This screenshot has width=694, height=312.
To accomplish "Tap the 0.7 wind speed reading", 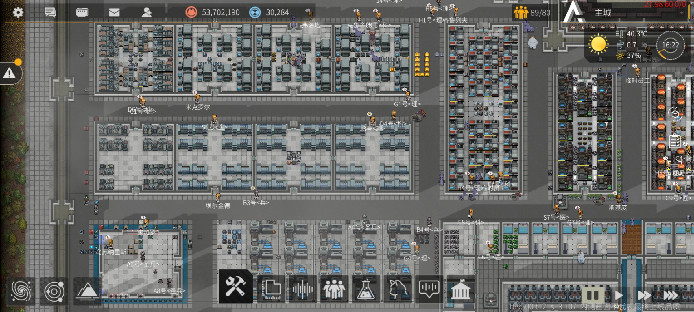I will pos(632,45).
